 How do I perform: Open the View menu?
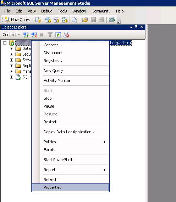[x=32, y=11]
